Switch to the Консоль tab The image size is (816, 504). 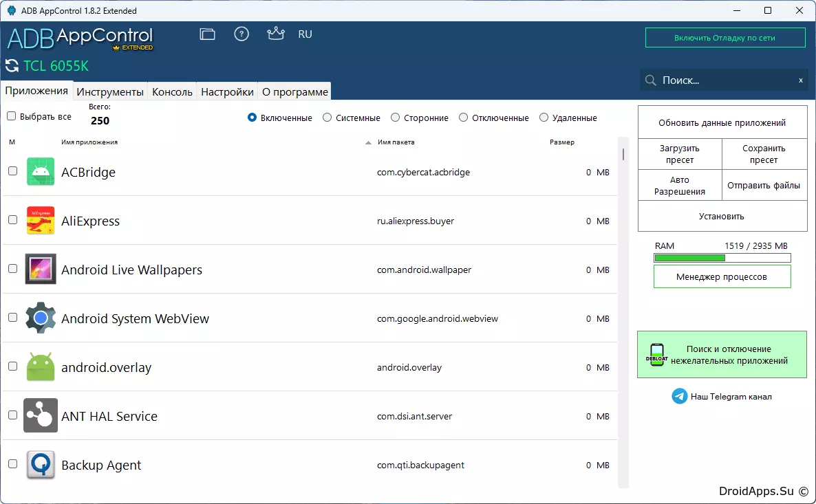point(172,91)
